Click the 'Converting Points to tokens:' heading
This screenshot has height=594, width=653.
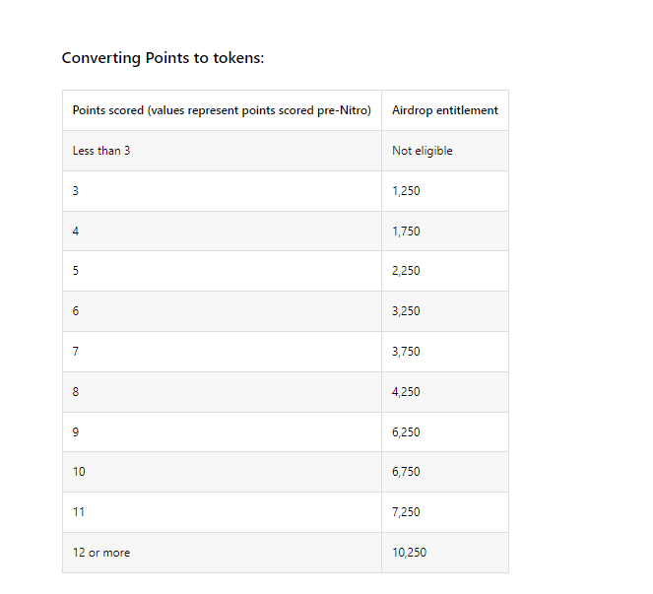click(x=163, y=58)
